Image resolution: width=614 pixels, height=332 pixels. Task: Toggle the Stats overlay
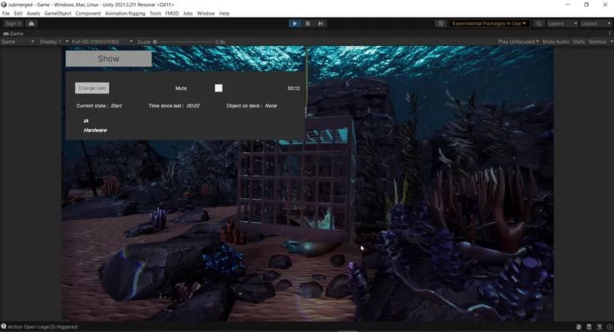579,41
